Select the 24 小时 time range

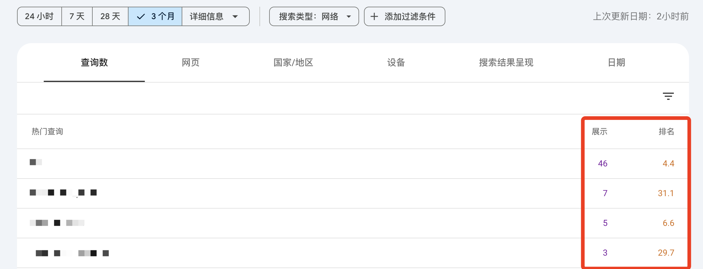click(x=39, y=16)
